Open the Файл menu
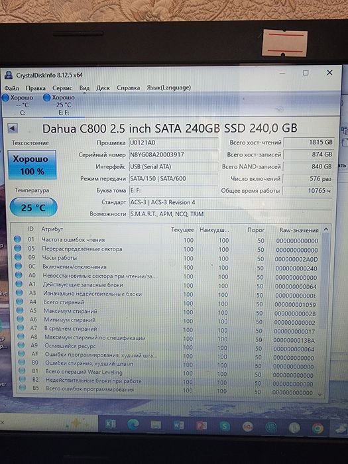Image resolution: width=348 pixels, height=464 pixels. (11, 88)
